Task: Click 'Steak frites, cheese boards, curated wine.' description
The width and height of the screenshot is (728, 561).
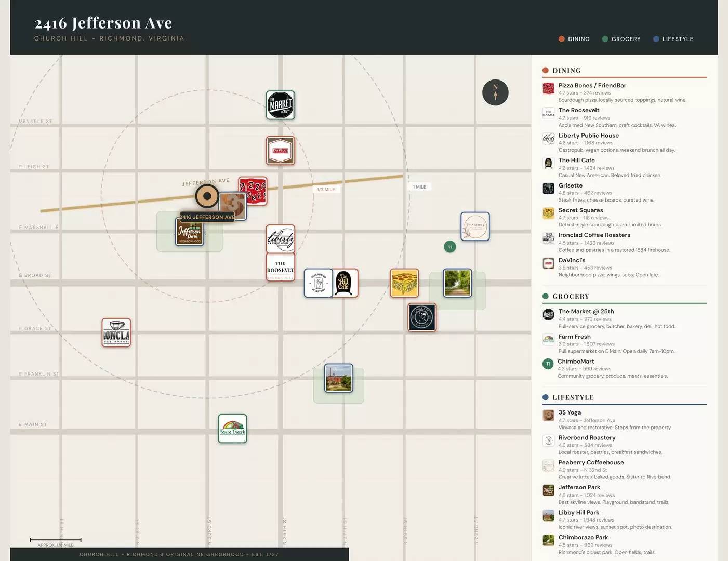Action: click(606, 200)
